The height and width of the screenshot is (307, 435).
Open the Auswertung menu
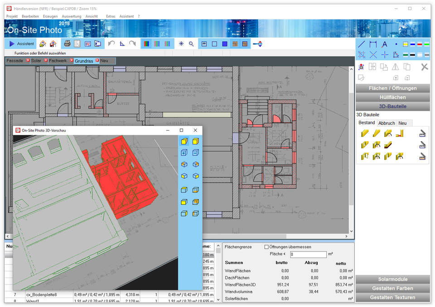(71, 16)
